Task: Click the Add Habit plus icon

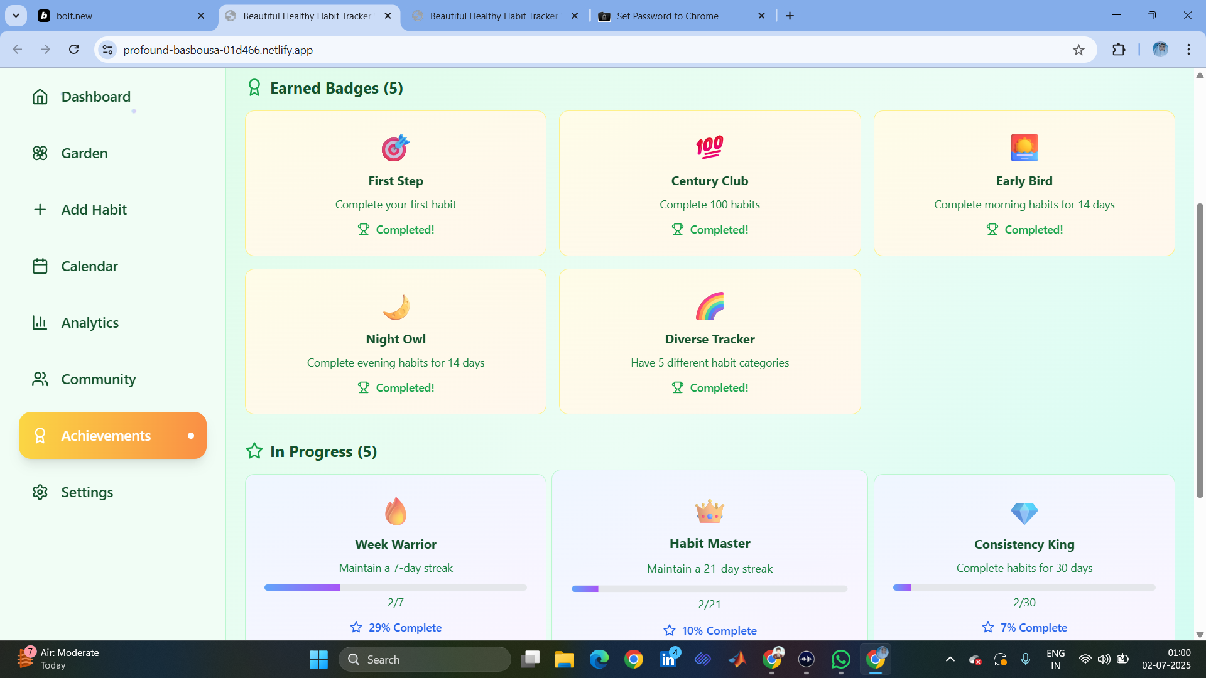Action: 40,210
